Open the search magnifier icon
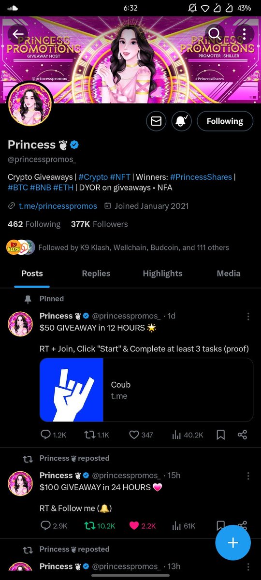261x580 pixels. click(x=215, y=34)
